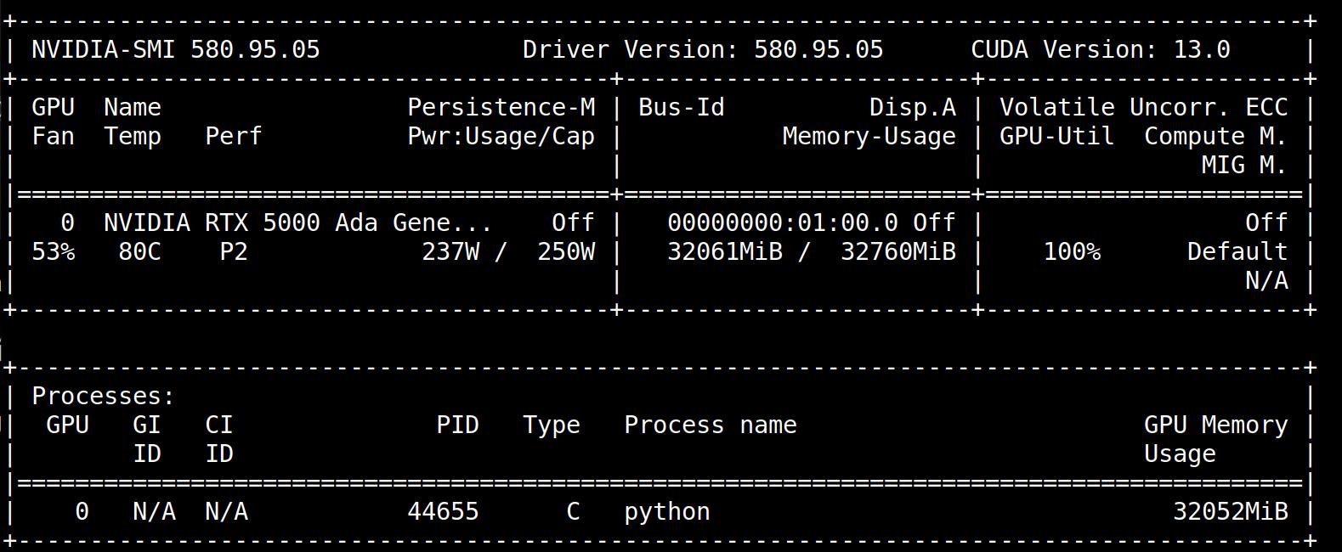Click the Persistence-M column header

[501, 107]
